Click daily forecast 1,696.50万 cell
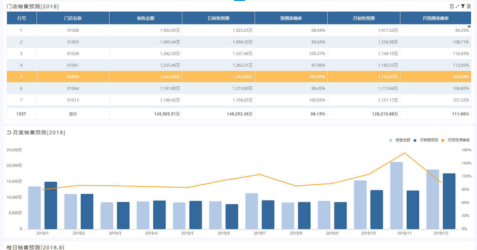 coord(218,42)
